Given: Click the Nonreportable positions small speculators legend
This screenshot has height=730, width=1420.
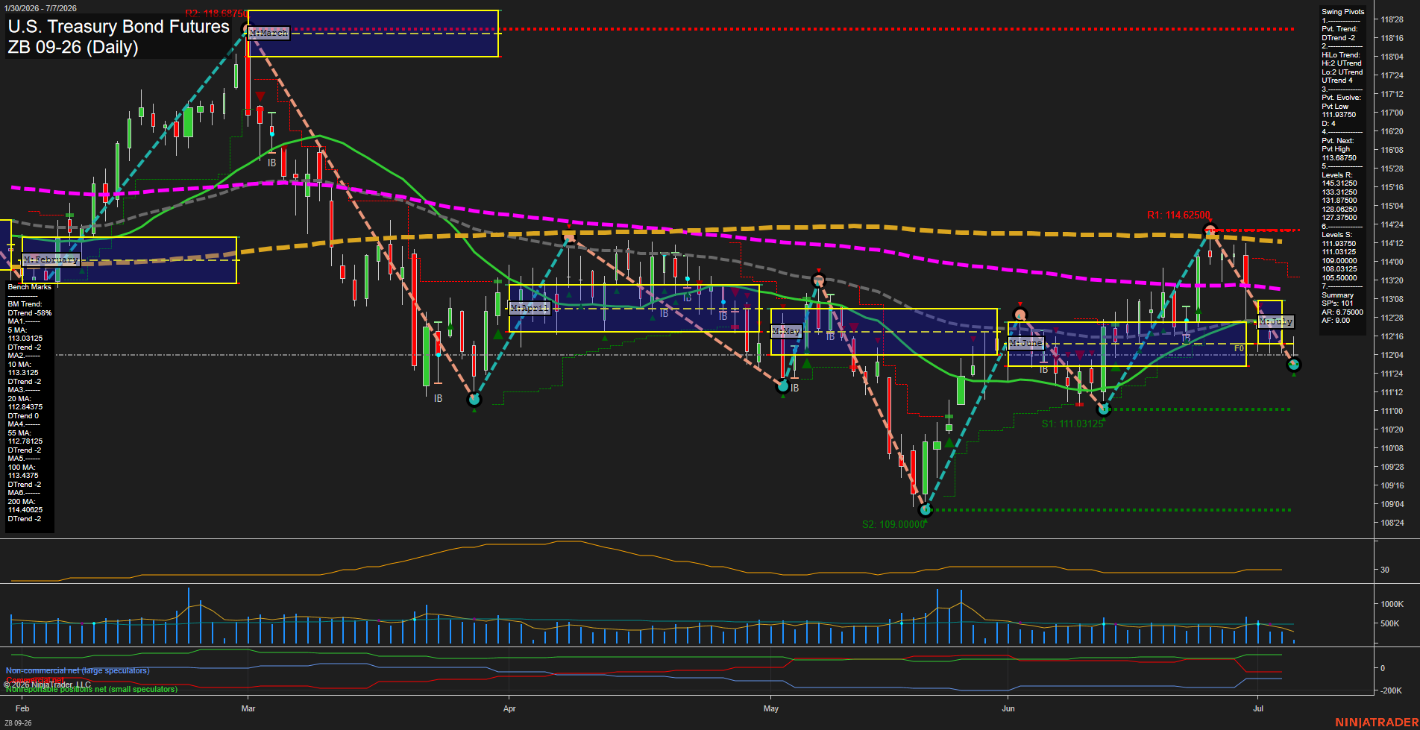Looking at the screenshot, I should 92,689.
